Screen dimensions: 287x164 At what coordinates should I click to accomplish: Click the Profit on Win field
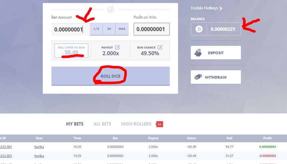tap(151, 29)
